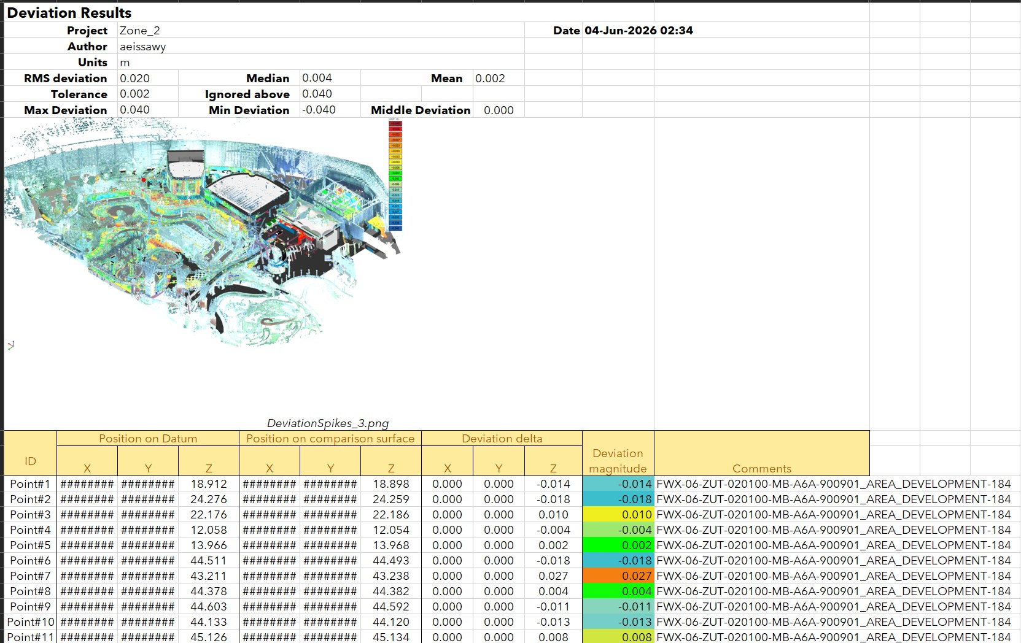The height and width of the screenshot is (643, 1021).
Task: Select the delta Z value 0.027 for Point#7
Action: coord(553,576)
